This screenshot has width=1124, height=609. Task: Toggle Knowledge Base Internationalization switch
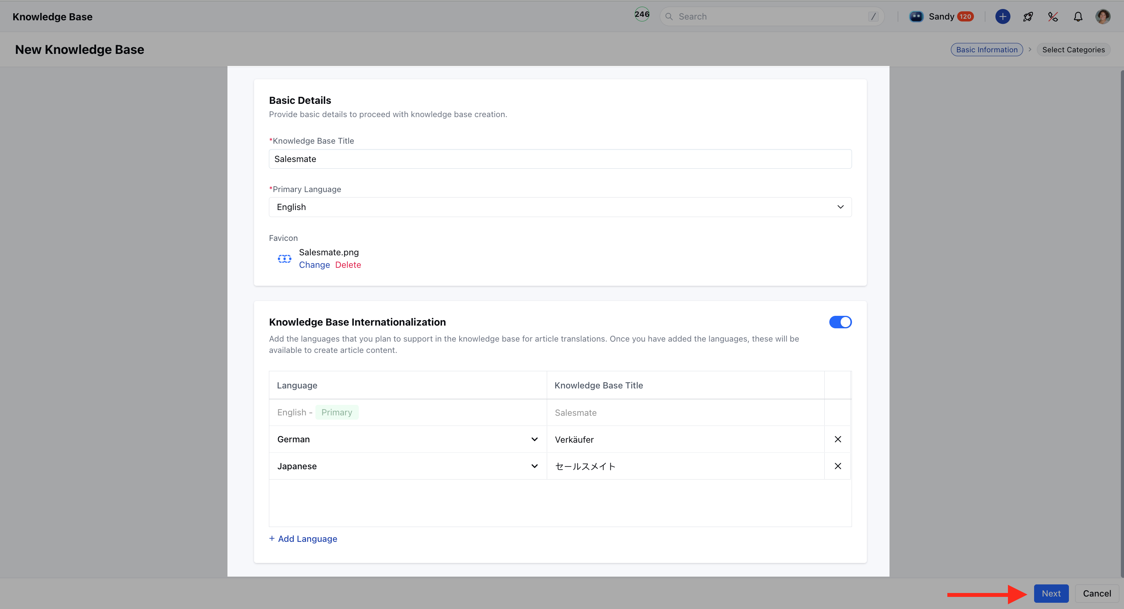840,322
